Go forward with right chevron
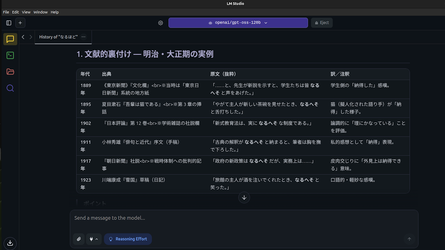 tap(31, 37)
